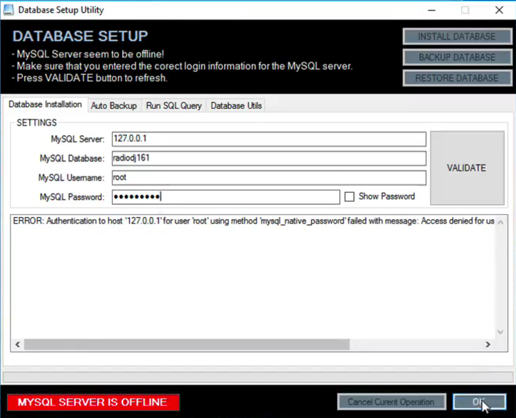The height and width of the screenshot is (418, 516).
Task: Click the DATABASE SETUP heading
Action: 80,36
